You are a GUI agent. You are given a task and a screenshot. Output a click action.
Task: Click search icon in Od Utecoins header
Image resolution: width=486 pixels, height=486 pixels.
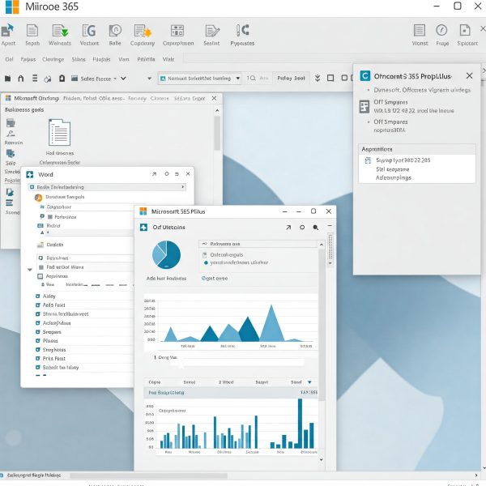(x=316, y=228)
